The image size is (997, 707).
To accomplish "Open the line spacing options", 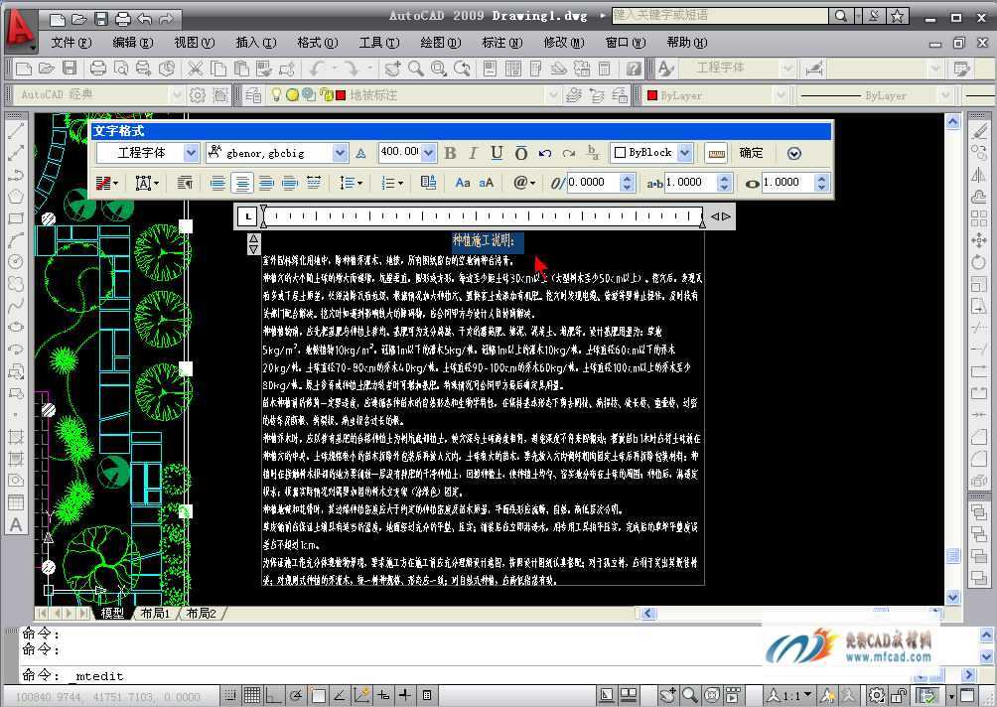I will (x=351, y=183).
